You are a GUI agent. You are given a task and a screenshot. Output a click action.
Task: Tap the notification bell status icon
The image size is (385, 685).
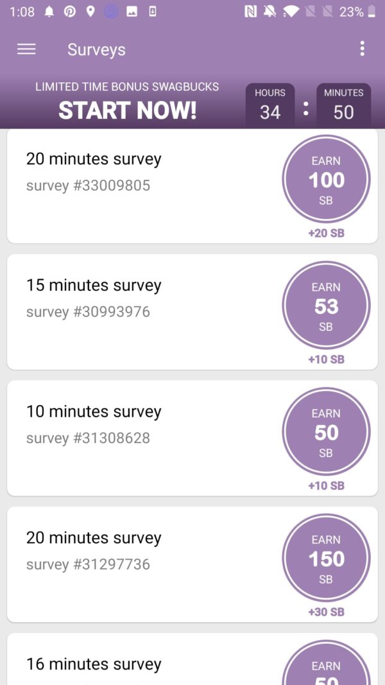coord(49,12)
